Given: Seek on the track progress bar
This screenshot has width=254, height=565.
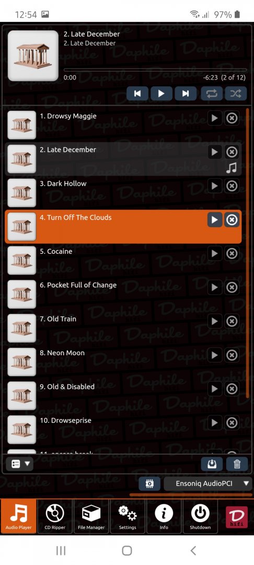Looking at the screenshot, I should [x=155, y=70].
